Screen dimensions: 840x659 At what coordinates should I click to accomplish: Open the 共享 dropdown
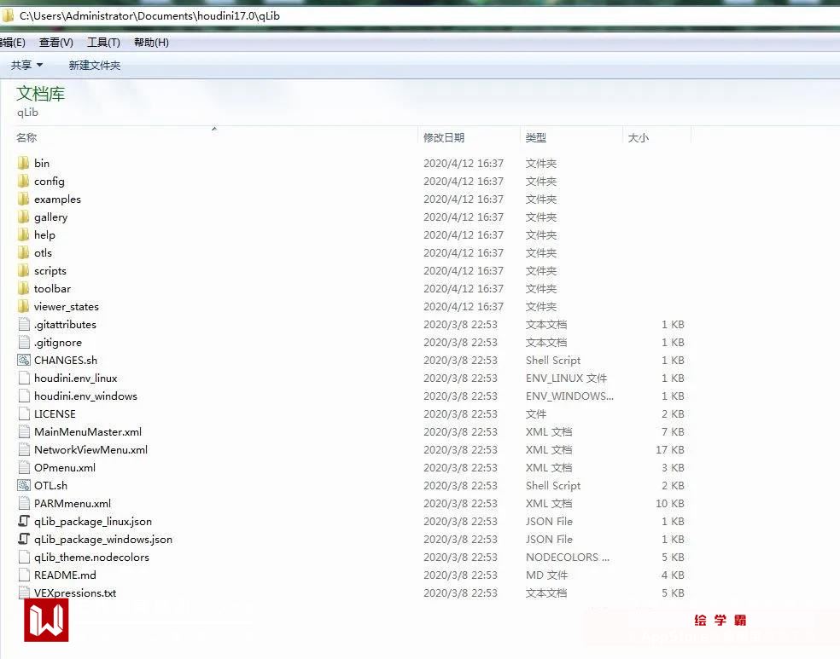click(26, 66)
